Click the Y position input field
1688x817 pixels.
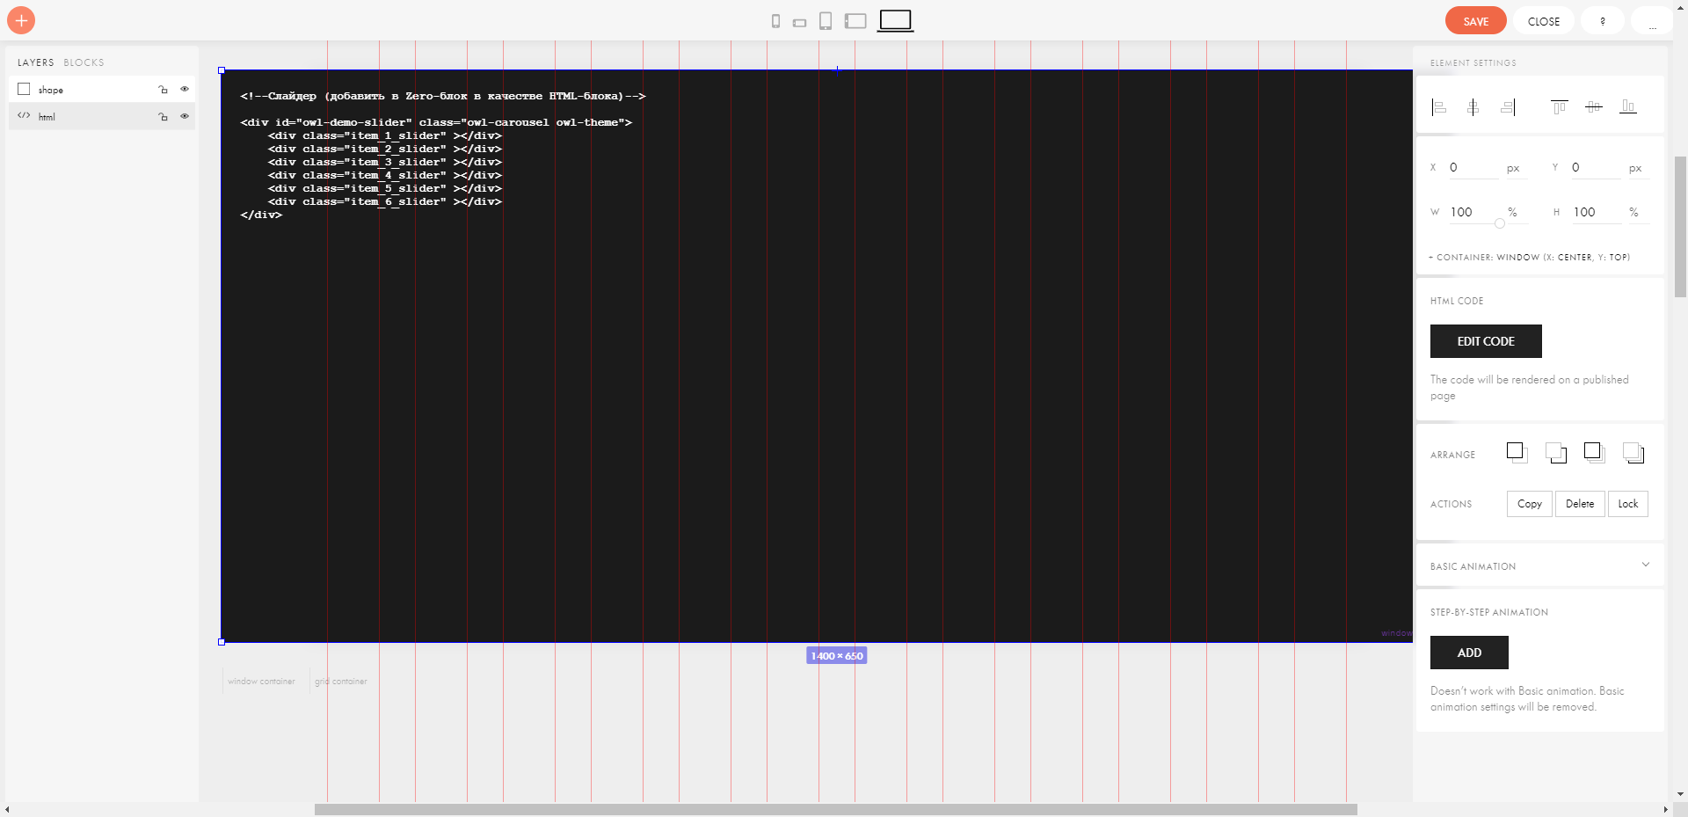pyautogui.click(x=1596, y=167)
